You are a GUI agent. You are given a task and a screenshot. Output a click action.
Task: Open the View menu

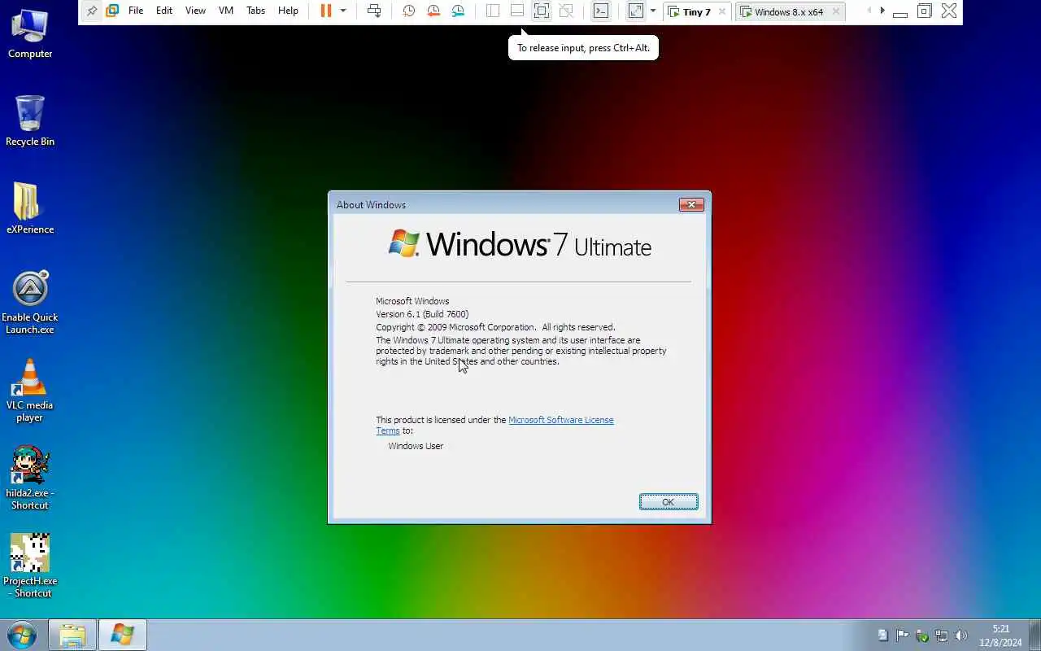point(195,11)
